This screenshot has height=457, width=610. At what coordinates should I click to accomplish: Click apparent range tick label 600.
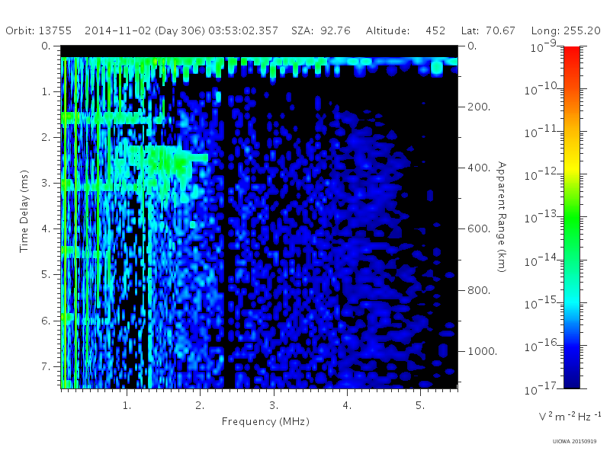[479, 228]
